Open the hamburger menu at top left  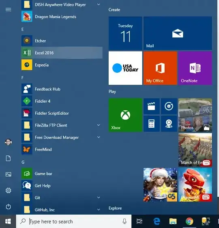coord(8,10)
